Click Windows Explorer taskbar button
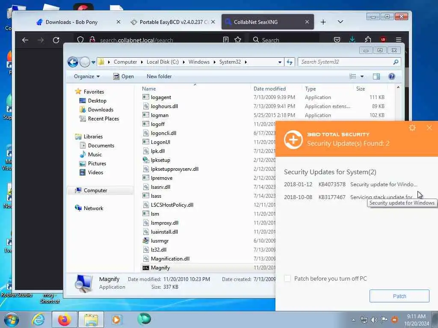This screenshot has height=328, width=438. (x=91, y=319)
